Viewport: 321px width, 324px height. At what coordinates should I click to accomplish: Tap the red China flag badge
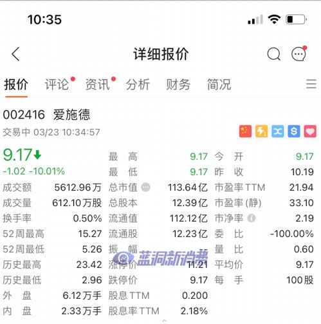(x=245, y=131)
